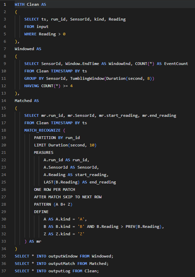Click 'MEASURES' on line 21
Screen dimensions: 195x277
tap(43, 152)
